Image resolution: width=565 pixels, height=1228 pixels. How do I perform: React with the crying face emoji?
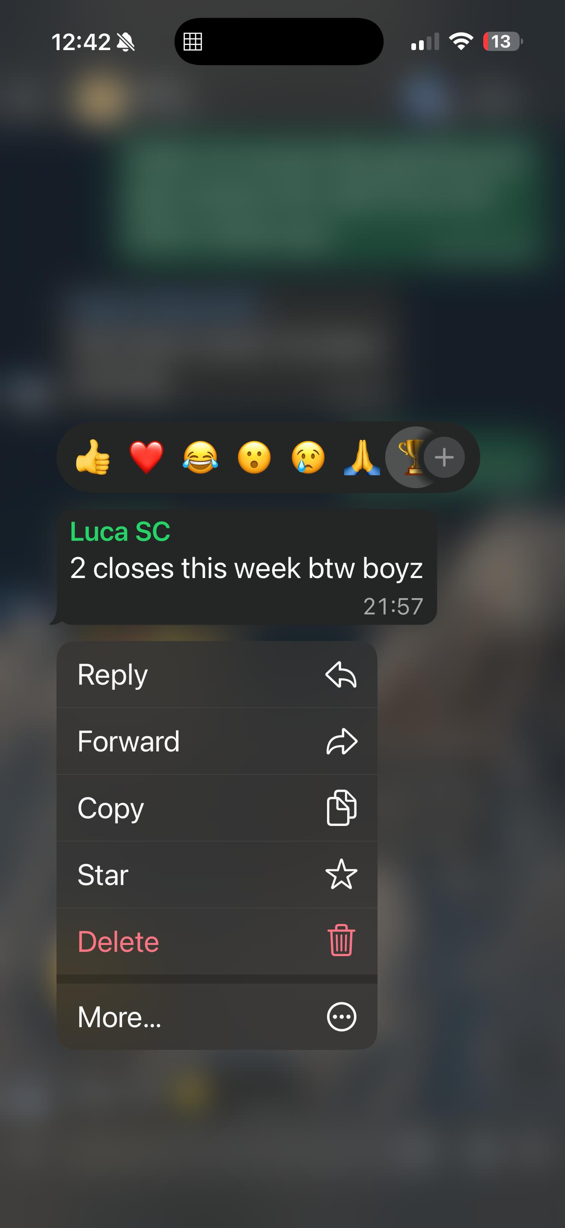tap(308, 457)
